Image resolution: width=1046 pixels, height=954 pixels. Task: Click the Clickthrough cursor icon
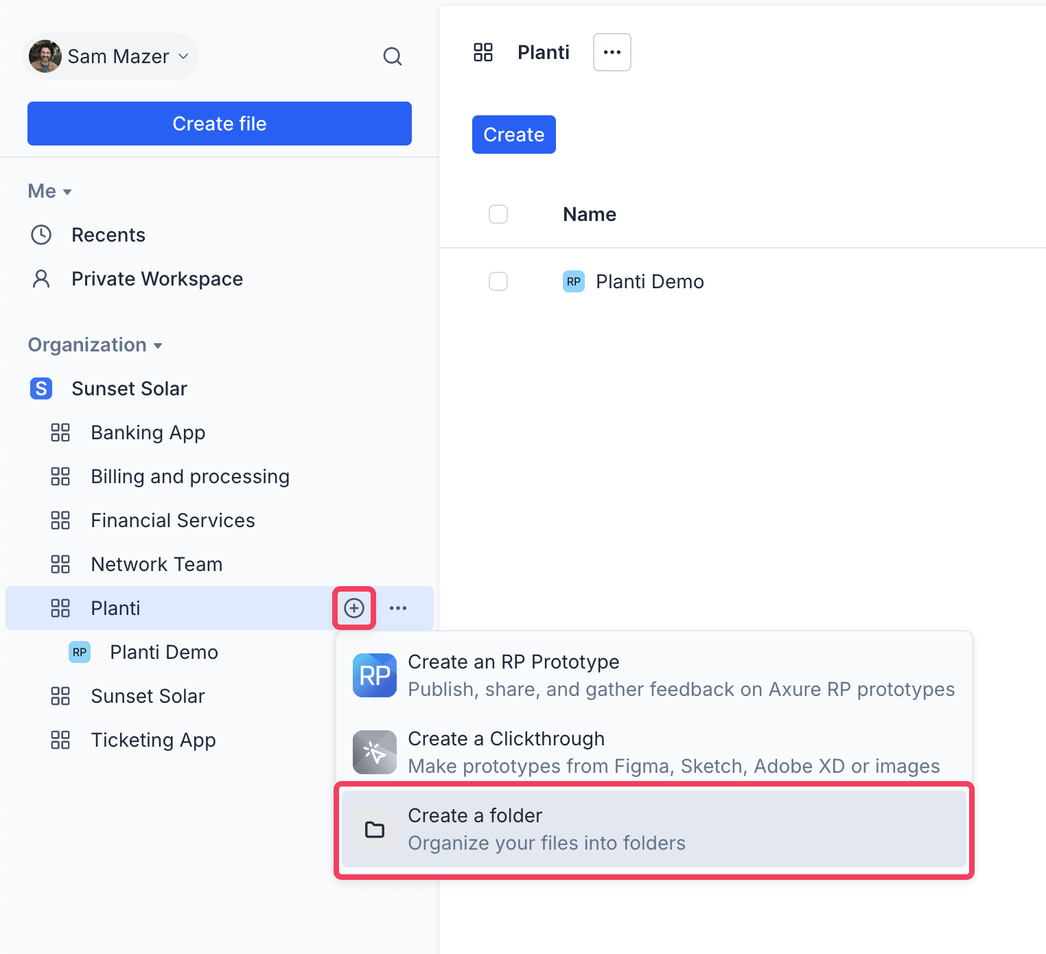(x=375, y=752)
